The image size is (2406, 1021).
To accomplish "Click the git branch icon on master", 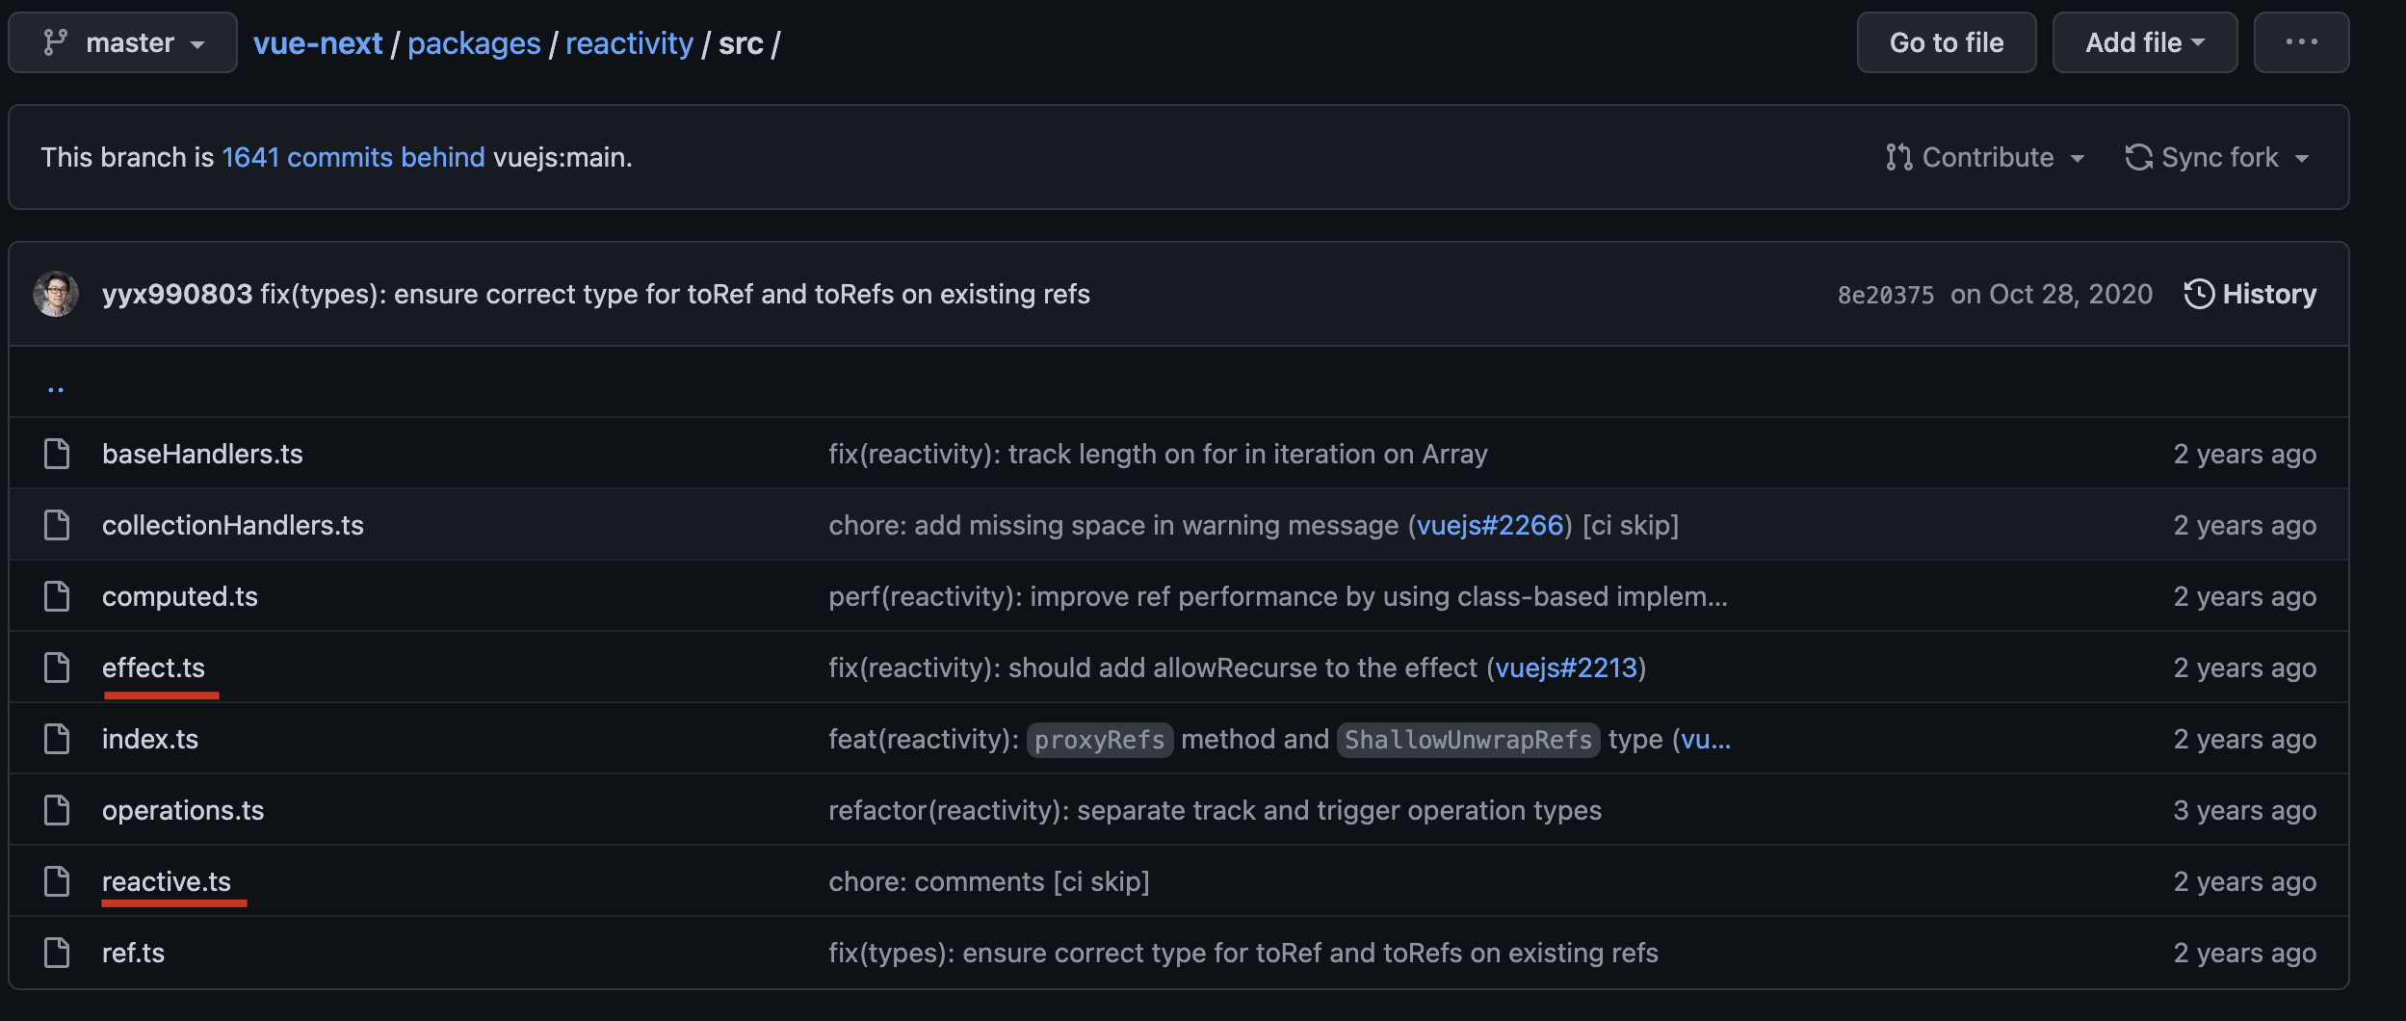I will [x=56, y=42].
